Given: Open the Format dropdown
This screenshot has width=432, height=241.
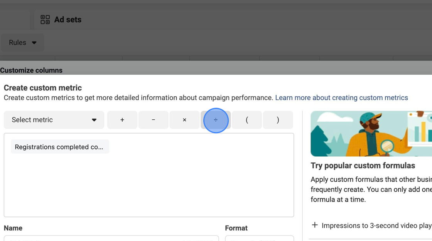Looking at the screenshot, I should (x=259, y=239).
